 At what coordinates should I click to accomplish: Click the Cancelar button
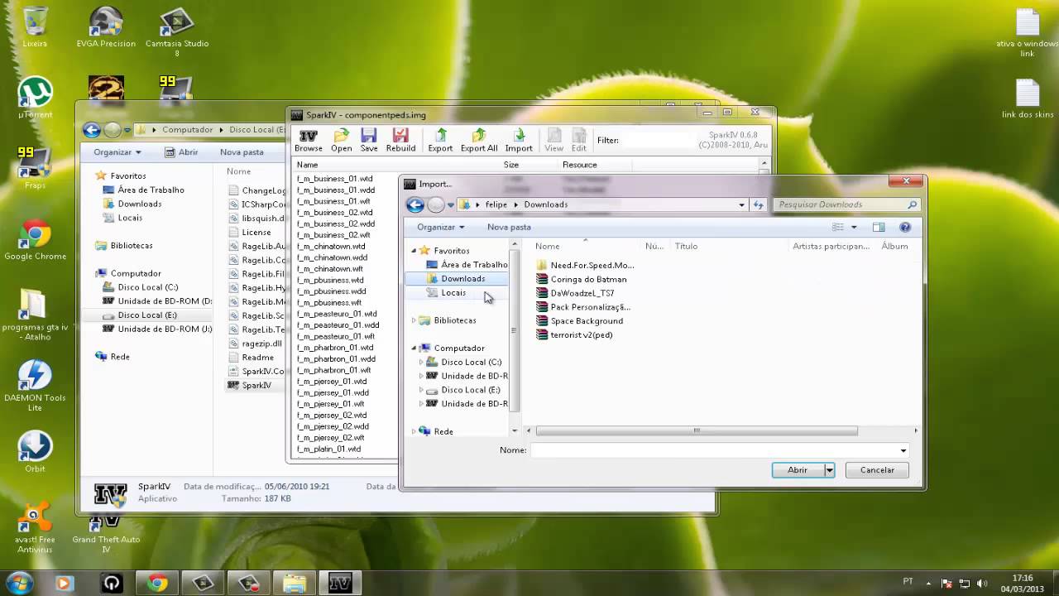877,470
